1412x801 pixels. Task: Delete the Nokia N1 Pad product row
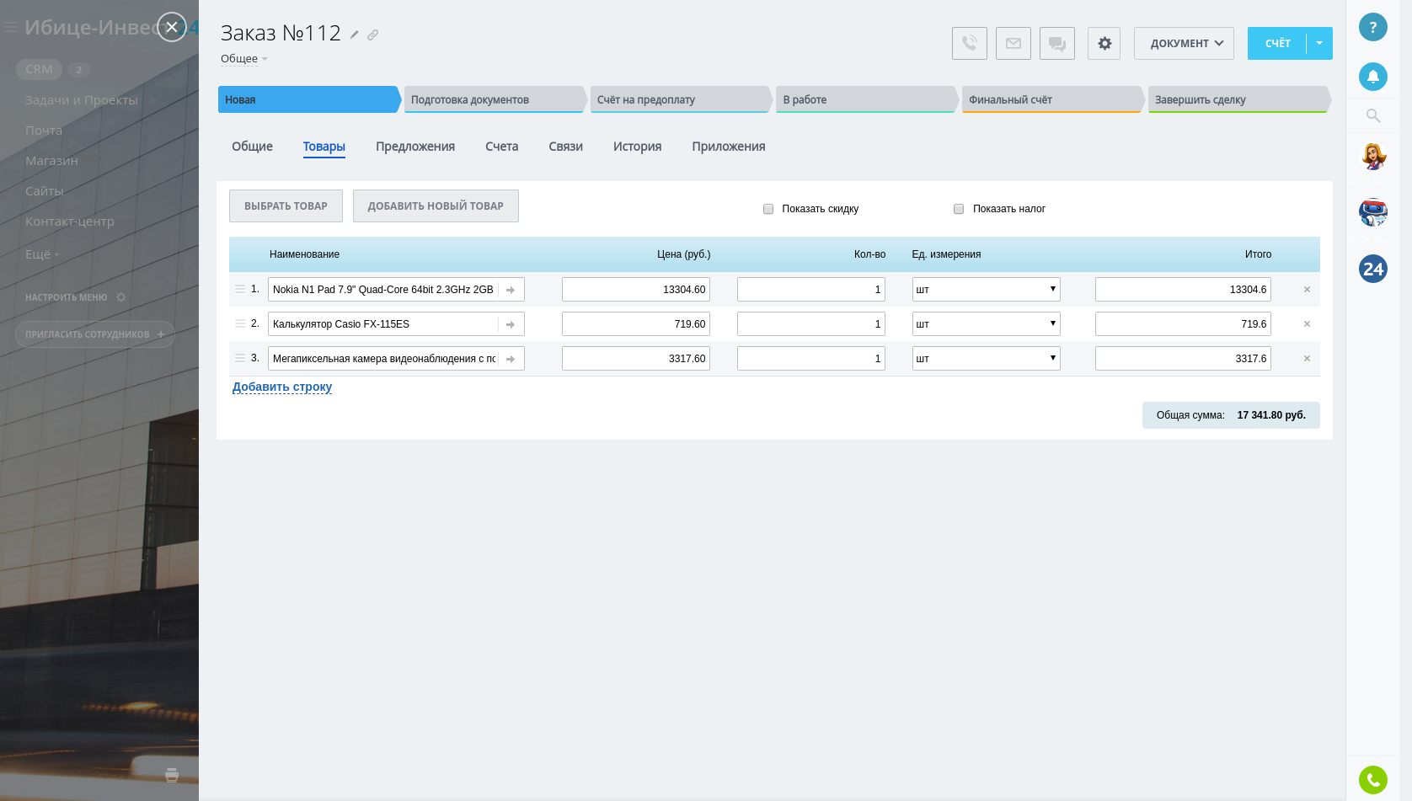pyautogui.click(x=1307, y=290)
